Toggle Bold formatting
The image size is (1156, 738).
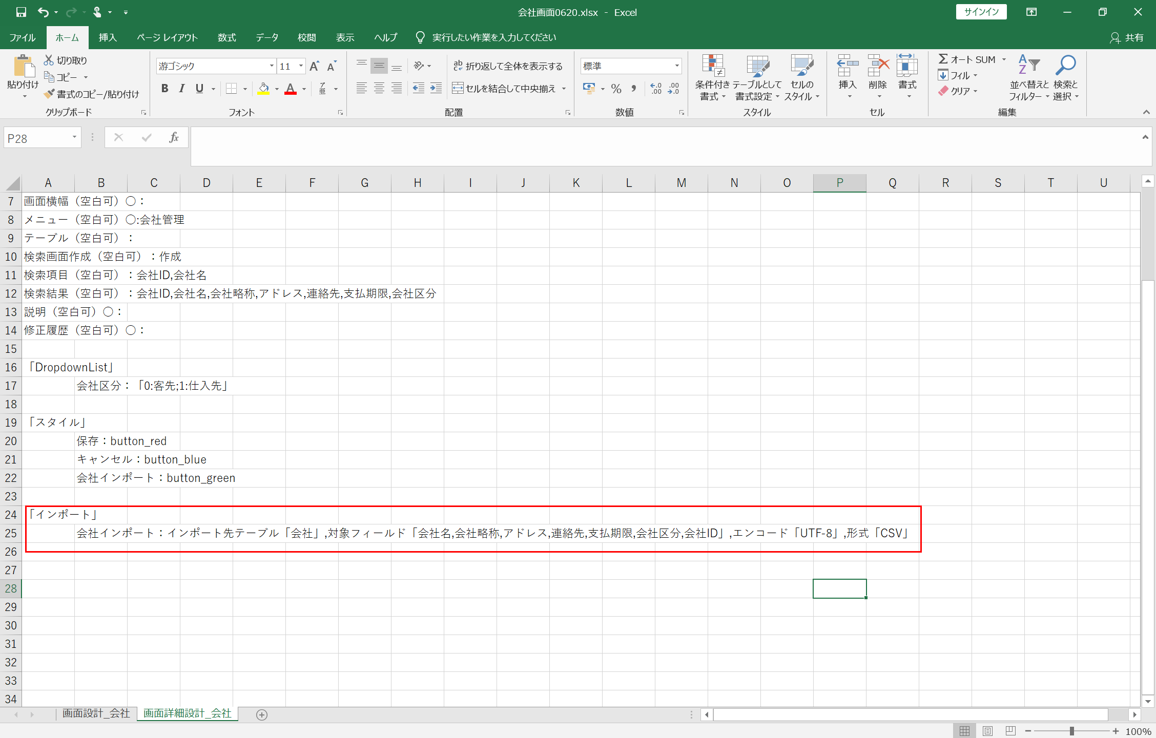(164, 89)
